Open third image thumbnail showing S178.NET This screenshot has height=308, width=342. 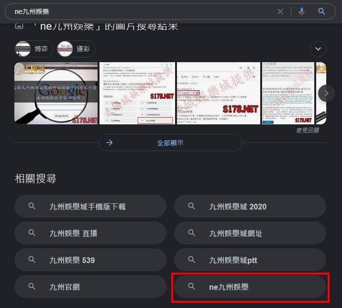218,93
